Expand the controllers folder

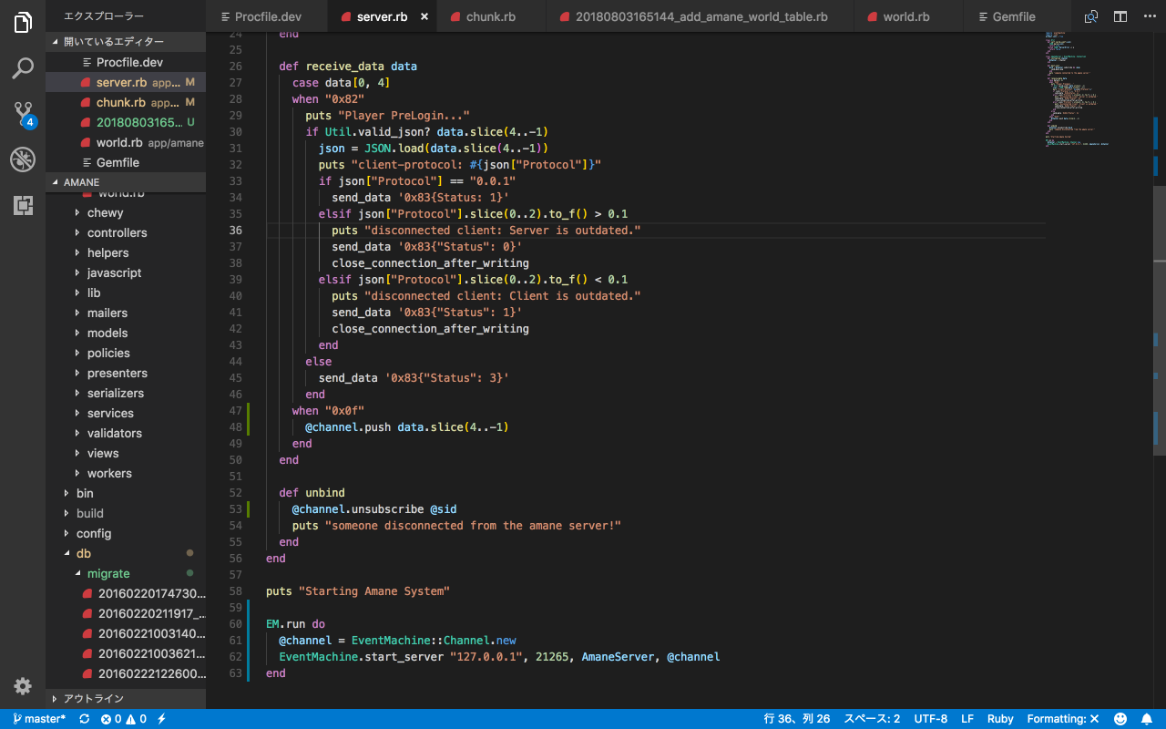tap(117, 232)
